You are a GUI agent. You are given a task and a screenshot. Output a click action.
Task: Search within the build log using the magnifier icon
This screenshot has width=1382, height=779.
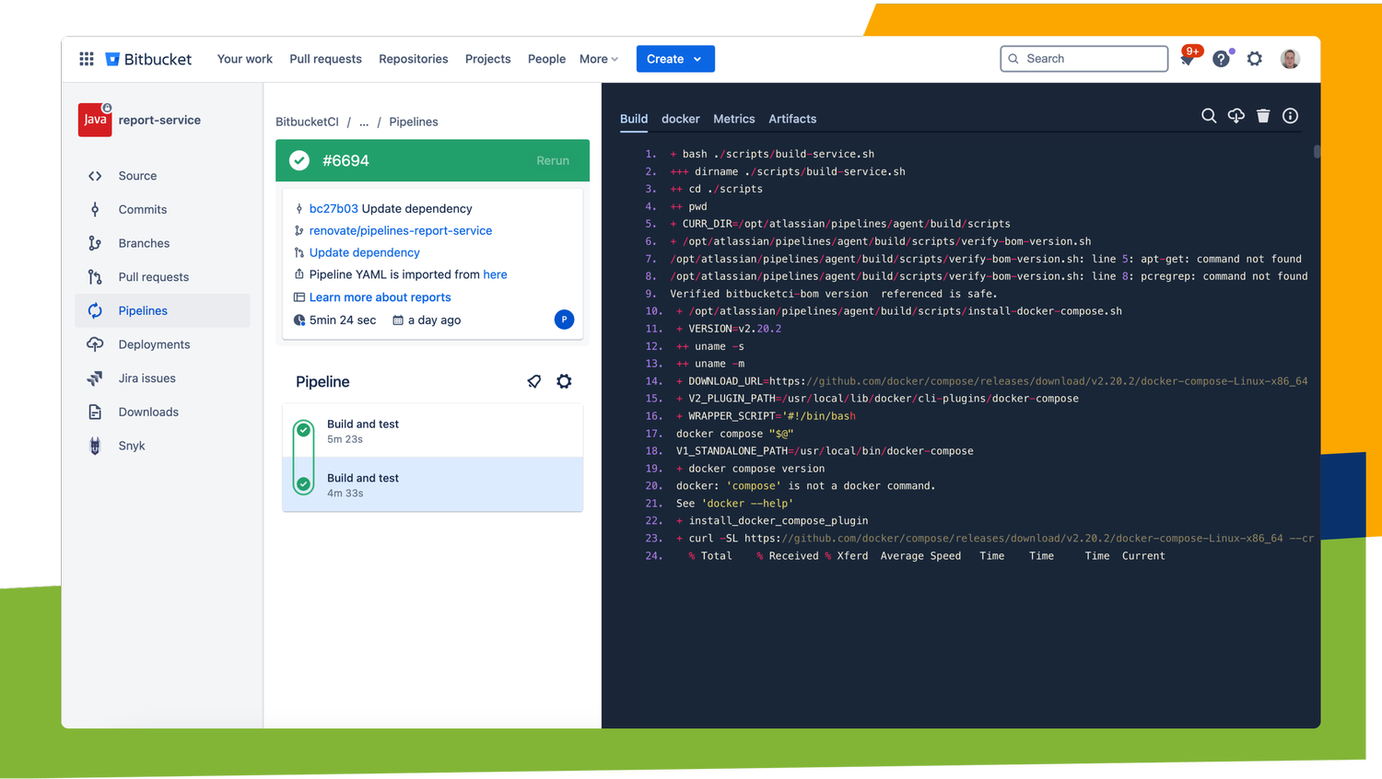[1209, 116]
